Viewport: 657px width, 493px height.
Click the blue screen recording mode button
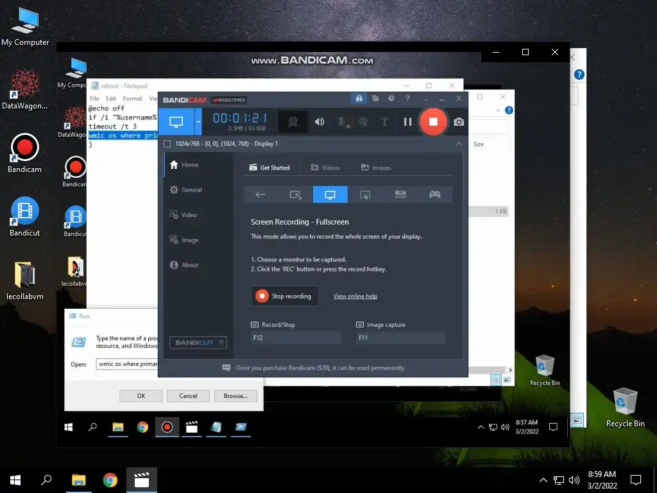pyautogui.click(x=176, y=122)
